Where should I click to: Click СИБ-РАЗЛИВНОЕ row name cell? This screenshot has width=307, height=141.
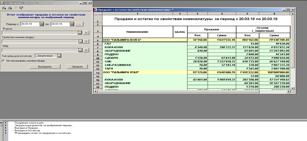coord(145,65)
